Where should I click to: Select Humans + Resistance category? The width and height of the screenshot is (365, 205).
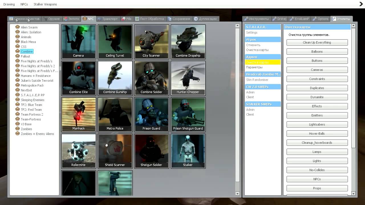click(x=36, y=76)
